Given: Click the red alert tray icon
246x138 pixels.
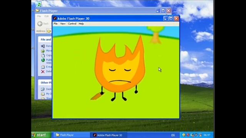Looking at the screenshot, I should point(188,135).
